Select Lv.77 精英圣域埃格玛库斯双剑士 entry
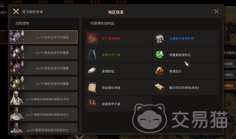The width and height of the screenshot is (236, 139). pos(44,114)
